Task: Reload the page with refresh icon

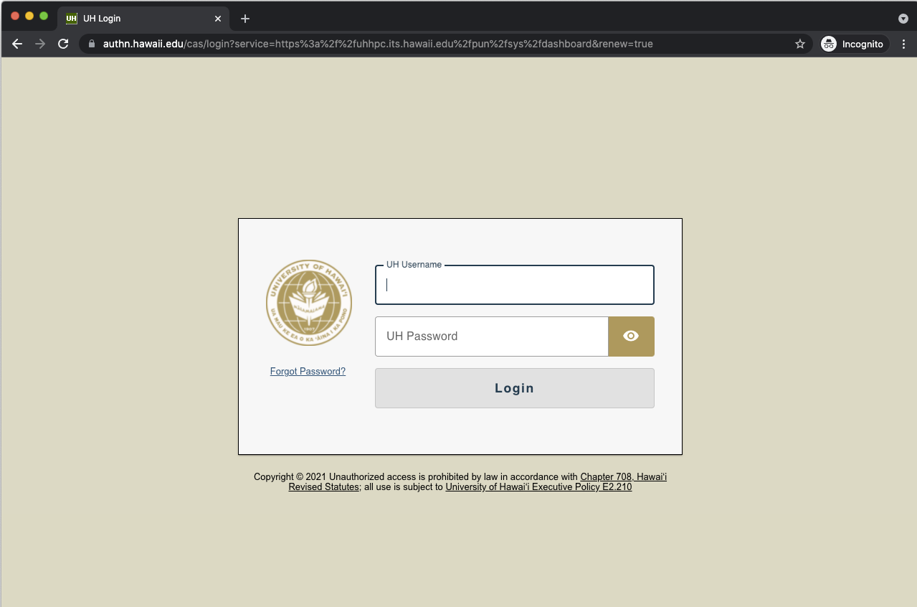Action: (63, 44)
